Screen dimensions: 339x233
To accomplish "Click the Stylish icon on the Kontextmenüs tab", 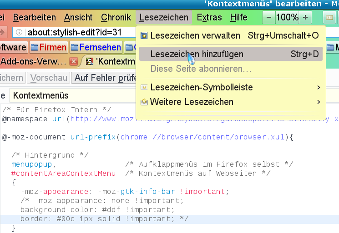I will coord(90,61).
